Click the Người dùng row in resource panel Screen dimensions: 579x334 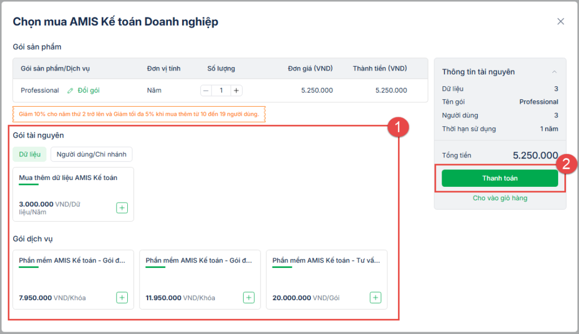[500, 116]
